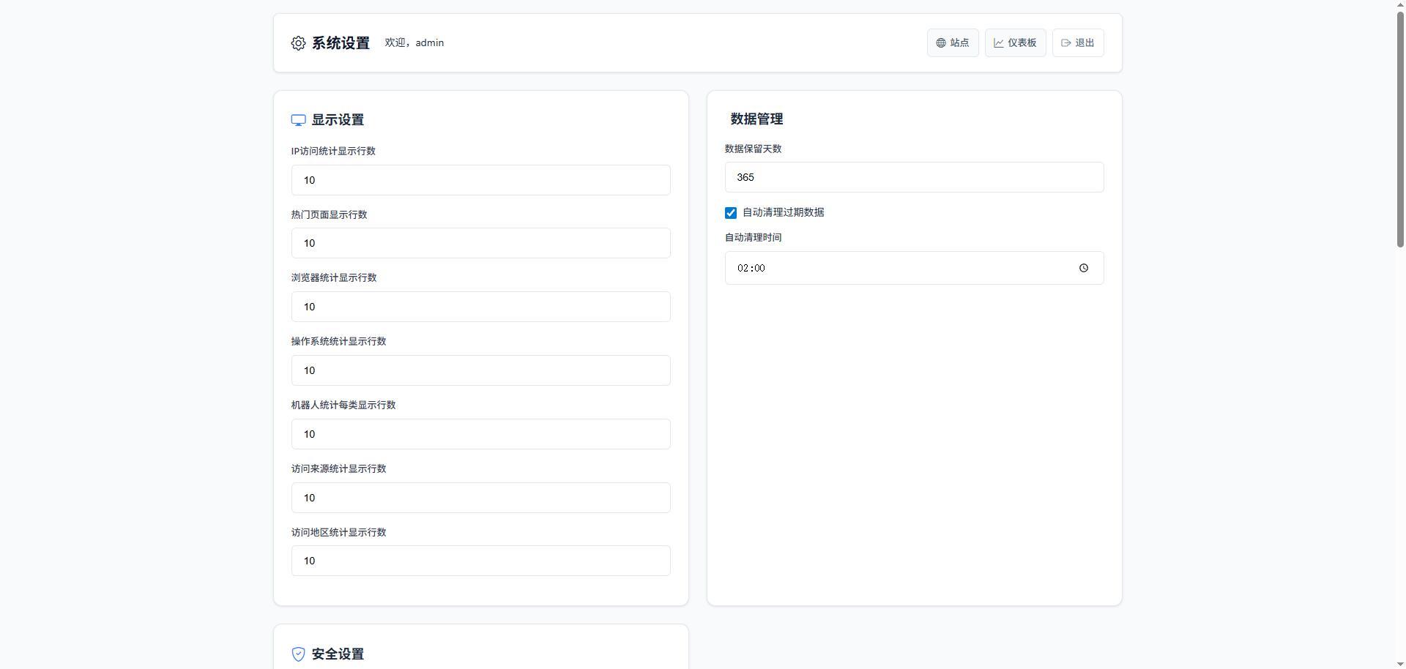Screen dimensions: 1406x669
Task: Click the scrollbar down arrow
Action: click(1400, 663)
